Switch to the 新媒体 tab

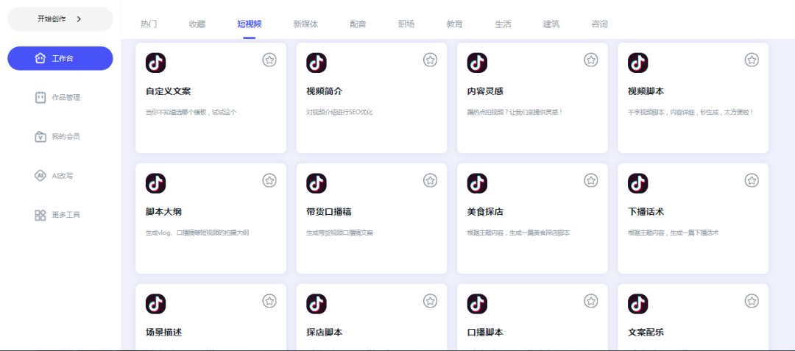[305, 24]
